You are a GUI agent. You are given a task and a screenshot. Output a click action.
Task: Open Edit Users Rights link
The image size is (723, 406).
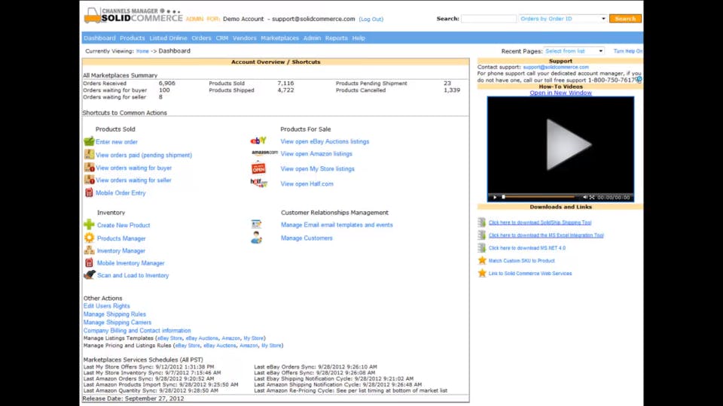(x=106, y=306)
